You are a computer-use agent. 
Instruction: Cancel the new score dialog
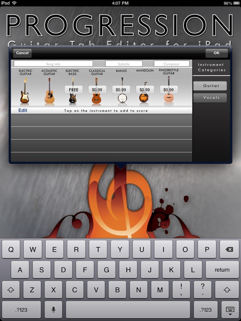[x=22, y=53]
